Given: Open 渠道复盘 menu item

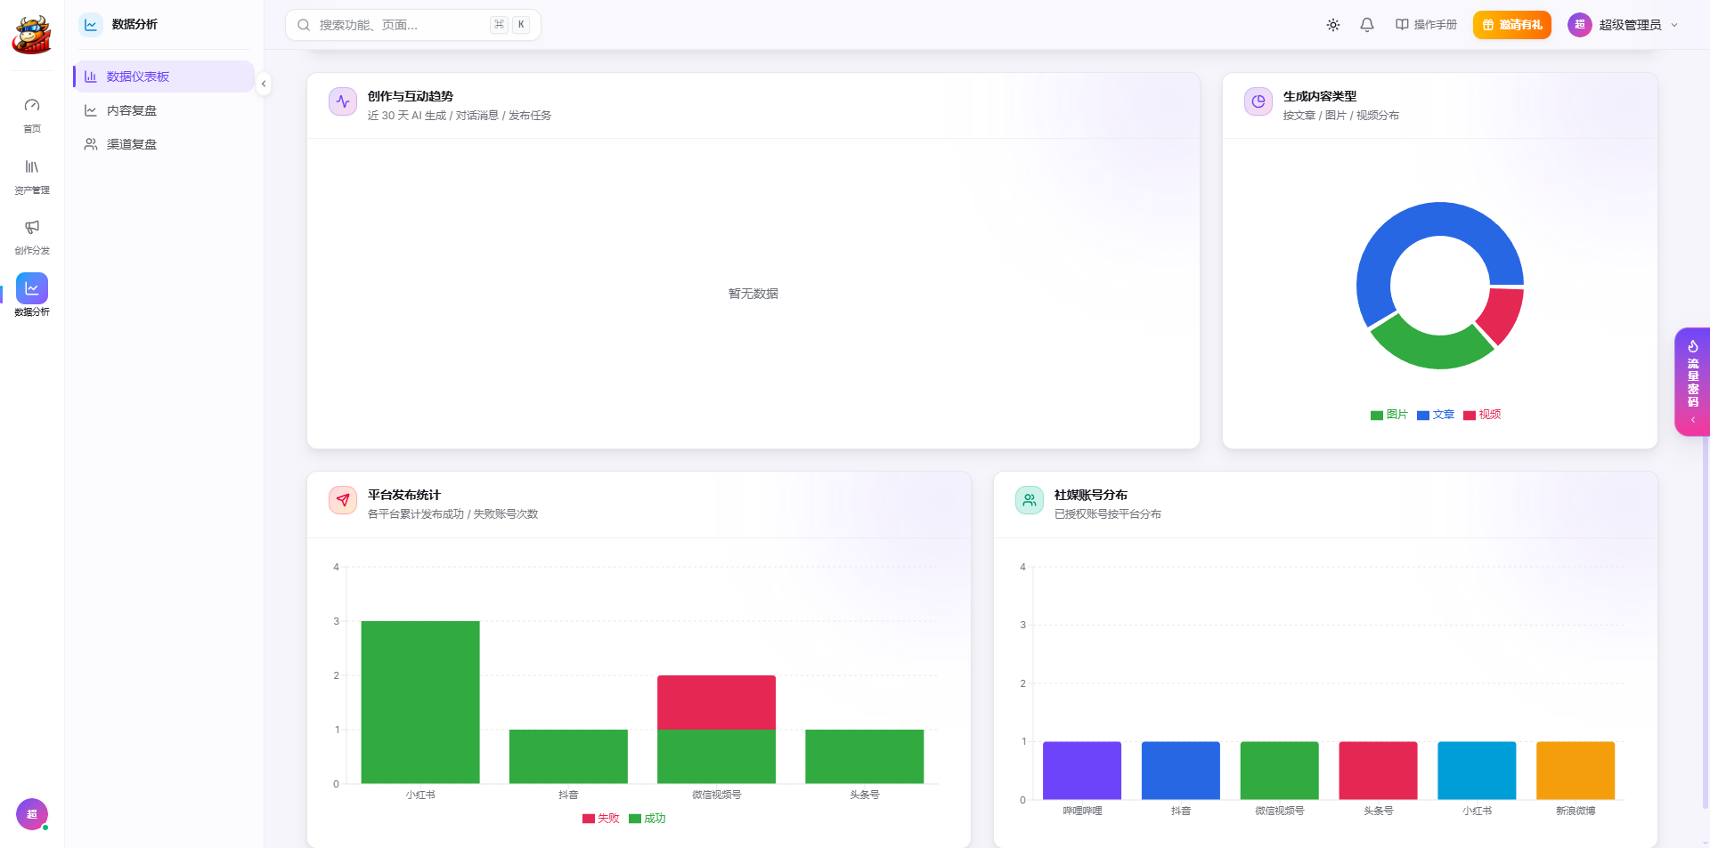Looking at the screenshot, I should click(164, 144).
